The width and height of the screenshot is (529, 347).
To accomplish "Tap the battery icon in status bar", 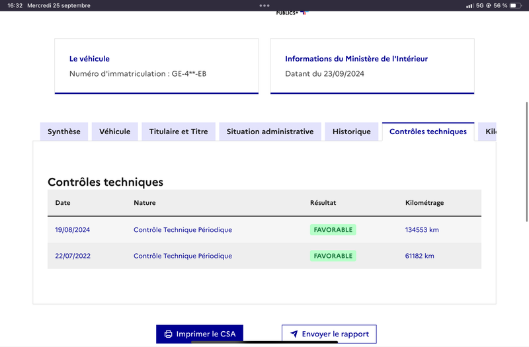I will coord(515,5).
